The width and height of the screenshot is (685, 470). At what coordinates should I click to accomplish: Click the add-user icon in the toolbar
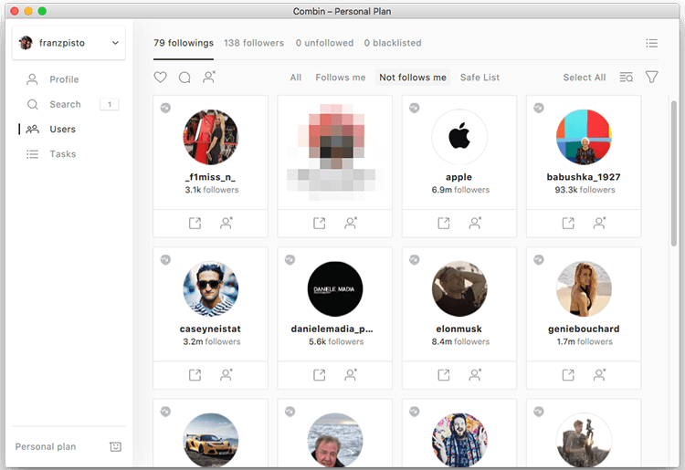(x=209, y=78)
